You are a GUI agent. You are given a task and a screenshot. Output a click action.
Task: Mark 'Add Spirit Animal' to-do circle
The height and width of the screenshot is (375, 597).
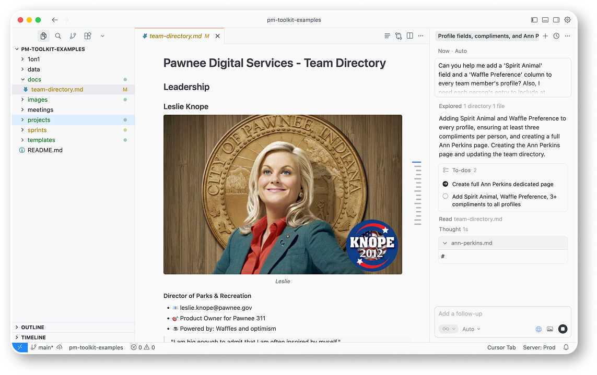pos(446,197)
